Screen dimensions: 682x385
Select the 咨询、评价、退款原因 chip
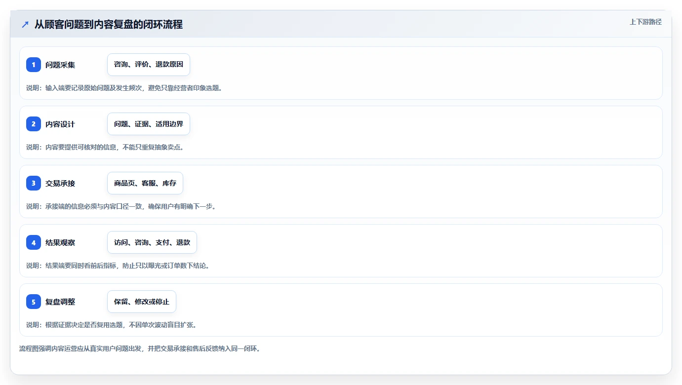(149, 65)
